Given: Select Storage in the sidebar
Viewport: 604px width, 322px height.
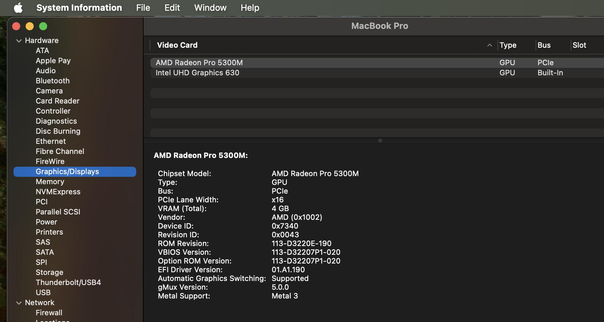Looking at the screenshot, I should 50,272.
